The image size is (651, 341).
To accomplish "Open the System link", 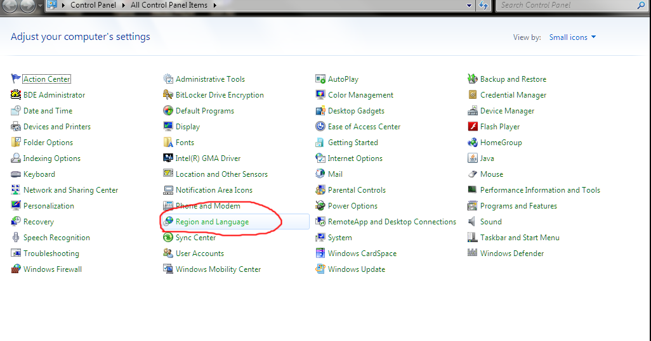I will pyautogui.click(x=339, y=238).
